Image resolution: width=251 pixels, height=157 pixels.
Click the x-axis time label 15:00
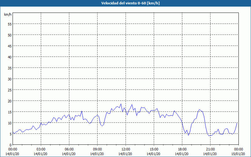point(154,149)
